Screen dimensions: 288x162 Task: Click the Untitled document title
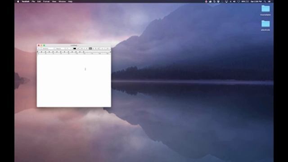pos(74,45)
